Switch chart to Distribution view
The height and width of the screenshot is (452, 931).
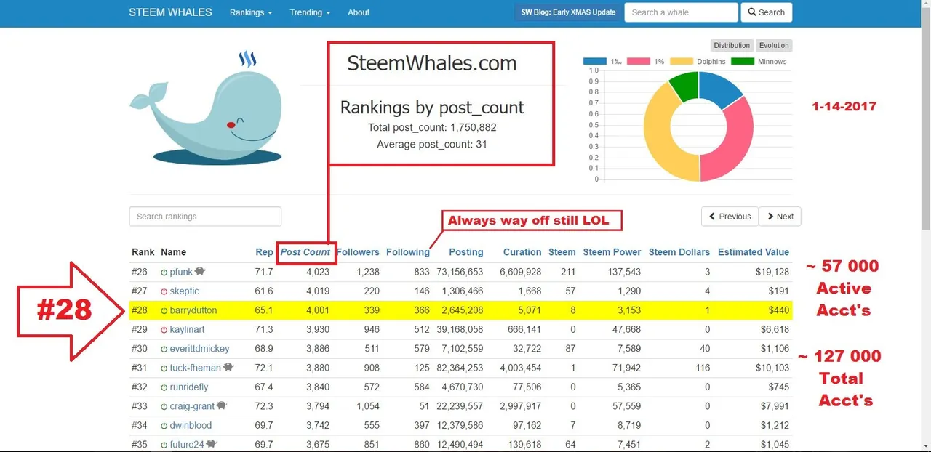(731, 45)
